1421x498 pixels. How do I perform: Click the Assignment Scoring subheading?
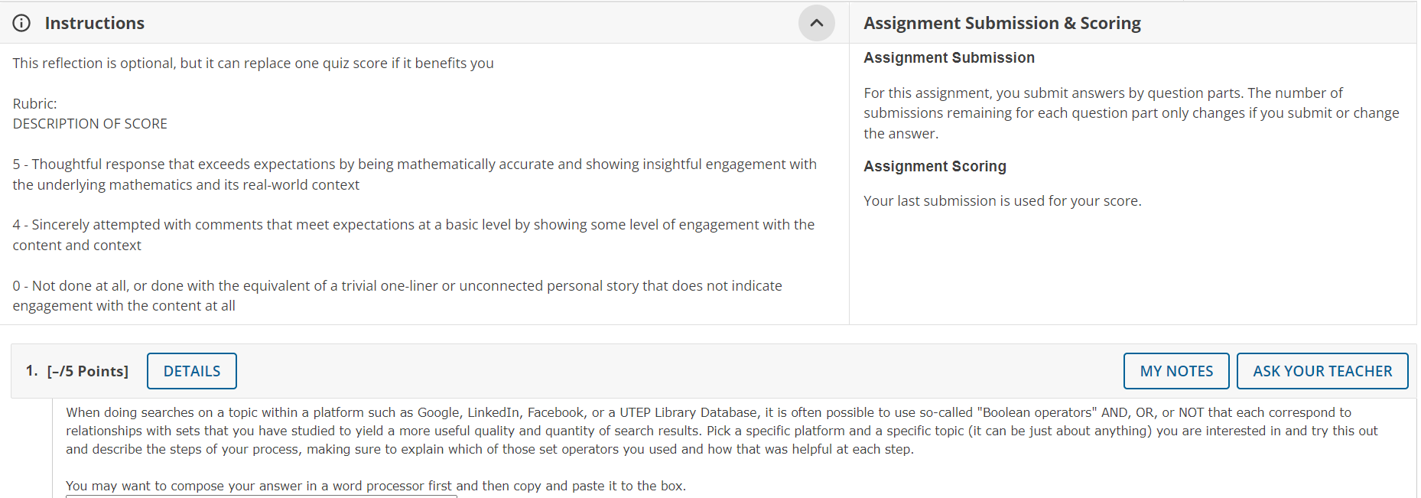(x=934, y=166)
